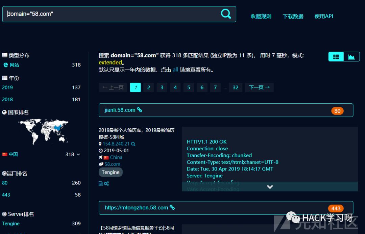365x234 pixels.
Task: Filter by year 2018
Action: point(7,99)
